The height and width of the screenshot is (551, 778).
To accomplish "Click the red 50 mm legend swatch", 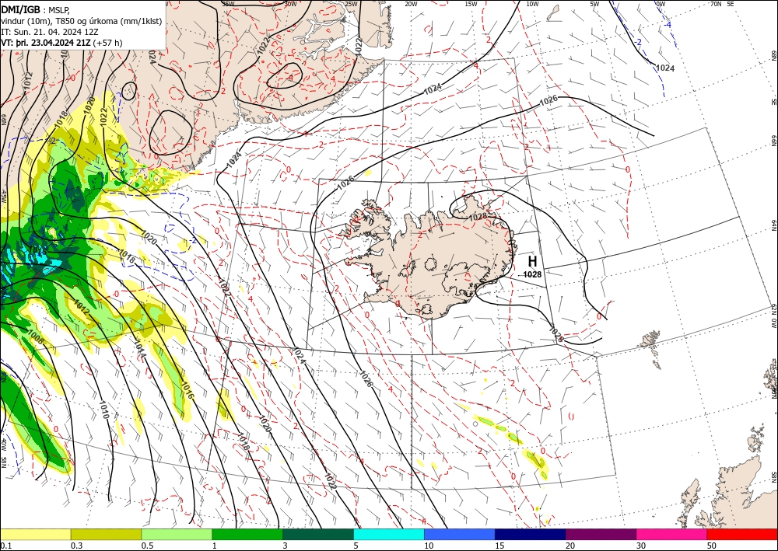I will click(742, 534).
